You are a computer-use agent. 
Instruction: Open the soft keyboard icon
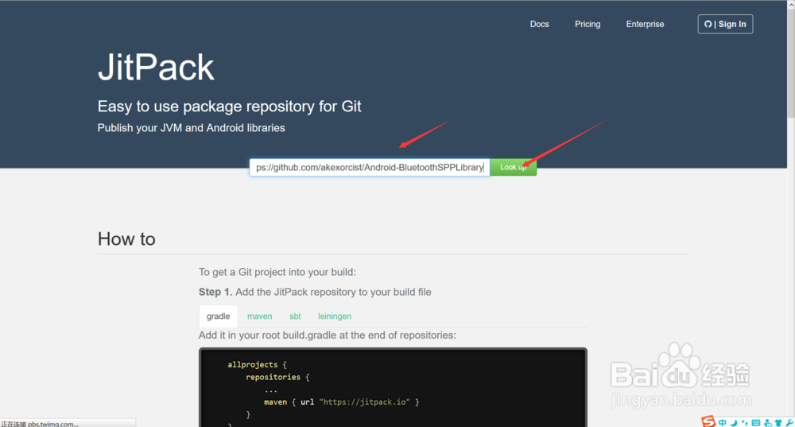point(756,422)
